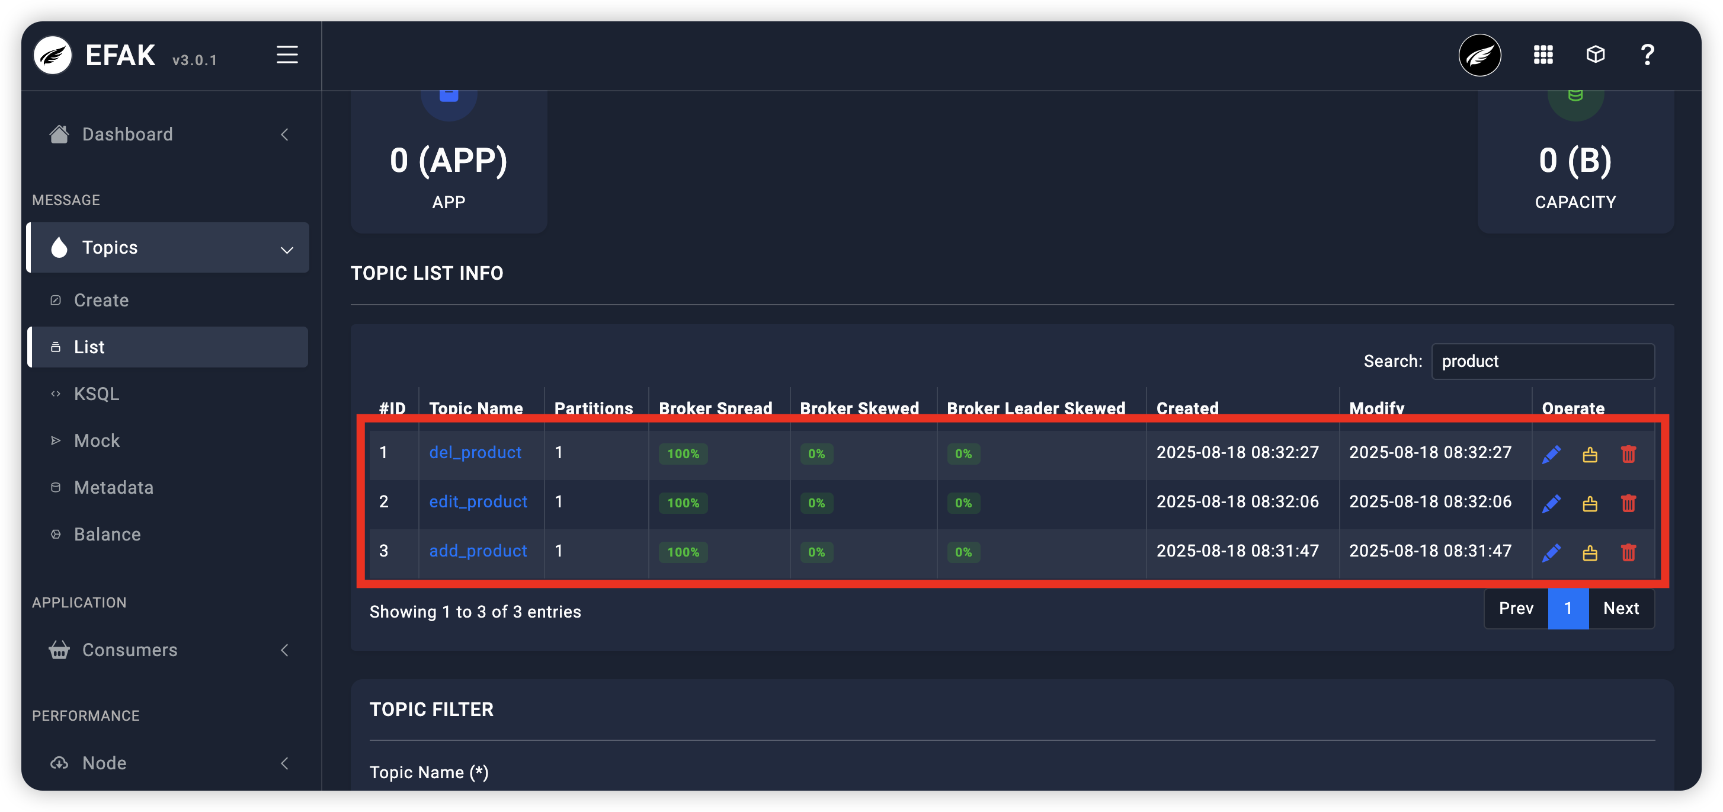Open the KSQL menu item
Viewport: 1723px width, 812px height.
[x=167, y=394]
